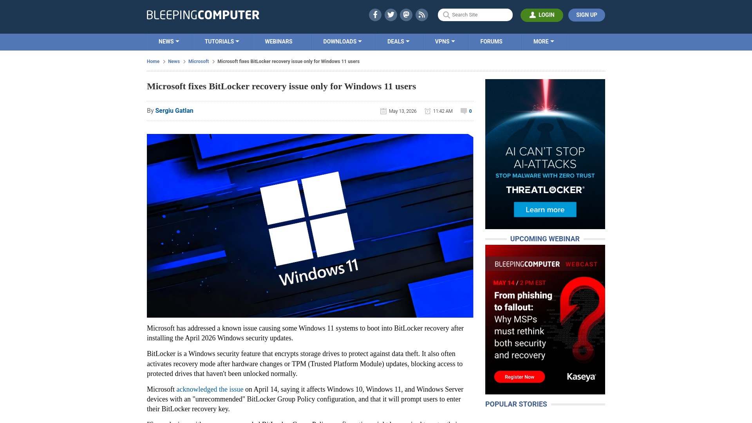Expand the More menu dropdown

pyautogui.click(x=544, y=42)
